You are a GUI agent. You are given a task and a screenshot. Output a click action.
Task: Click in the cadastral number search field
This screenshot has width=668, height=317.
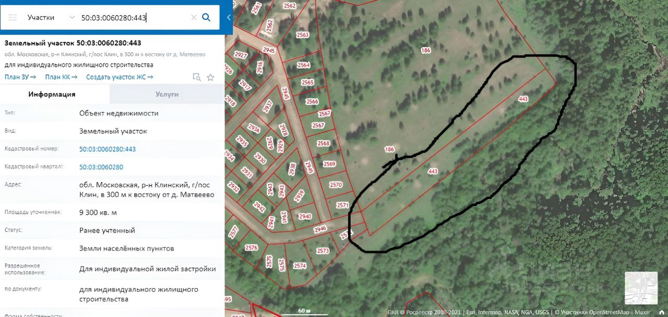134,17
